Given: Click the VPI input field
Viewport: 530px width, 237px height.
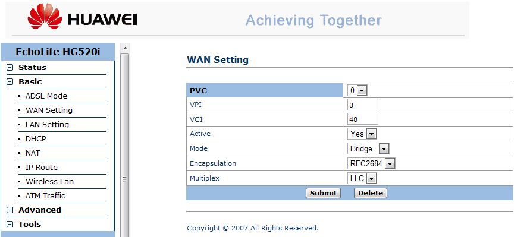Looking at the screenshot, I should point(363,105).
